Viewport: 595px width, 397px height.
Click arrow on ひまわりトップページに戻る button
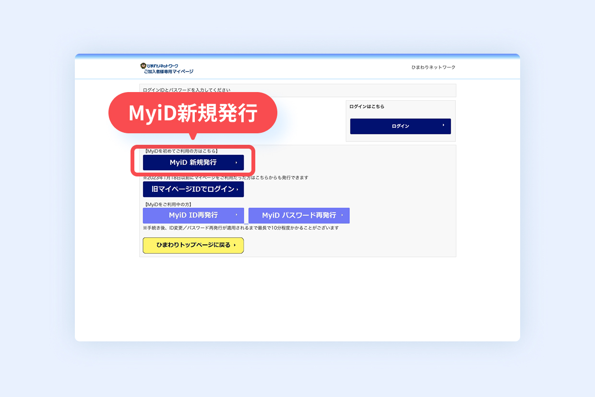(235, 245)
